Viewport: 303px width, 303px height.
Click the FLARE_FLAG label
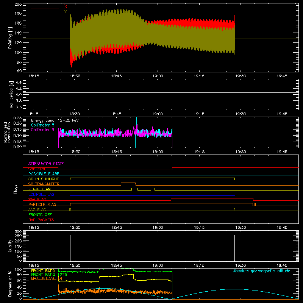pos(39,189)
